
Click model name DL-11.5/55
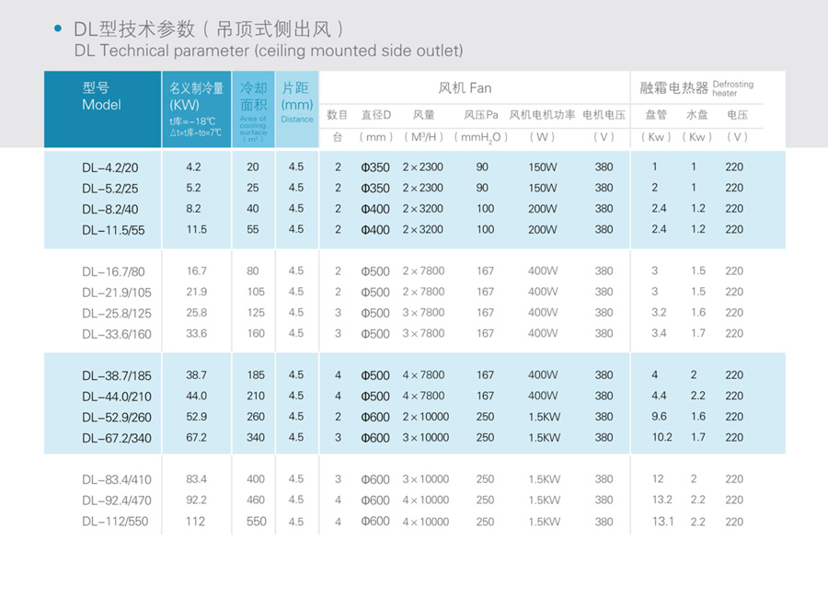[113, 230]
